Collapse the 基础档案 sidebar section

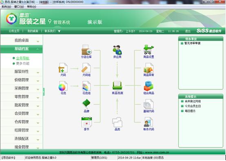tap(22, 49)
